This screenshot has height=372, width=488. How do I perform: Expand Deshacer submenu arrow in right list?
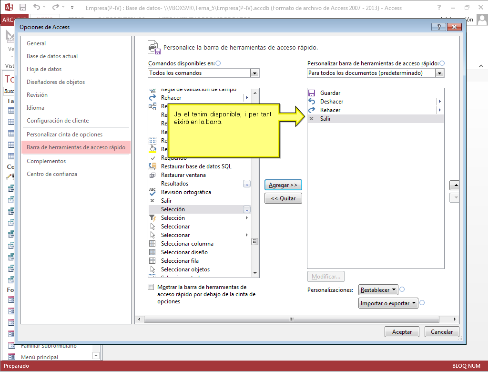click(440, 102)
